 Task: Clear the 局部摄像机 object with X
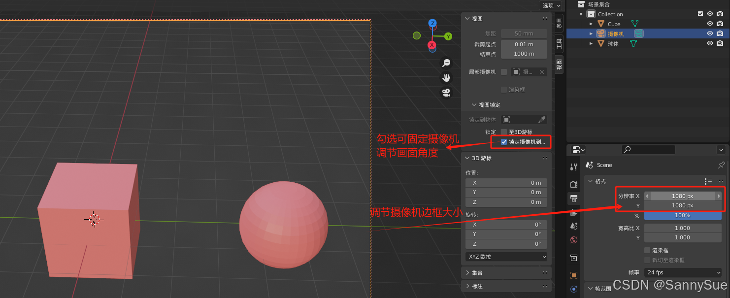point(541,72)
